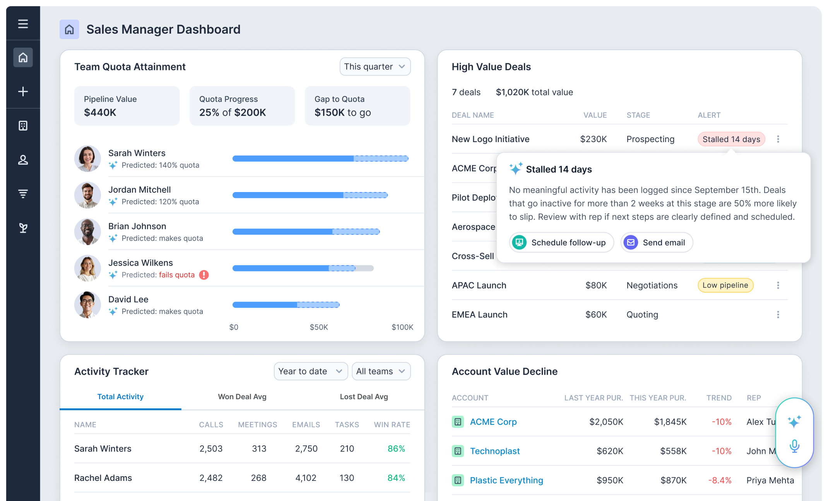Viewport: 828px width, 501px height.
Task: Open the Year to date dropdown
Action: (x=311, y=371)
